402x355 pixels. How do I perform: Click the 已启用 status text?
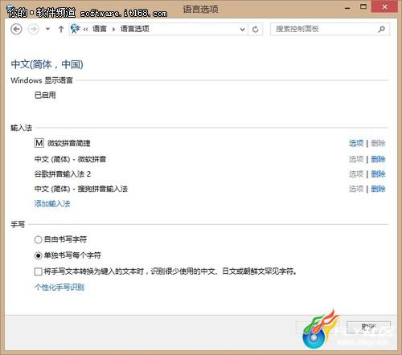45,95
